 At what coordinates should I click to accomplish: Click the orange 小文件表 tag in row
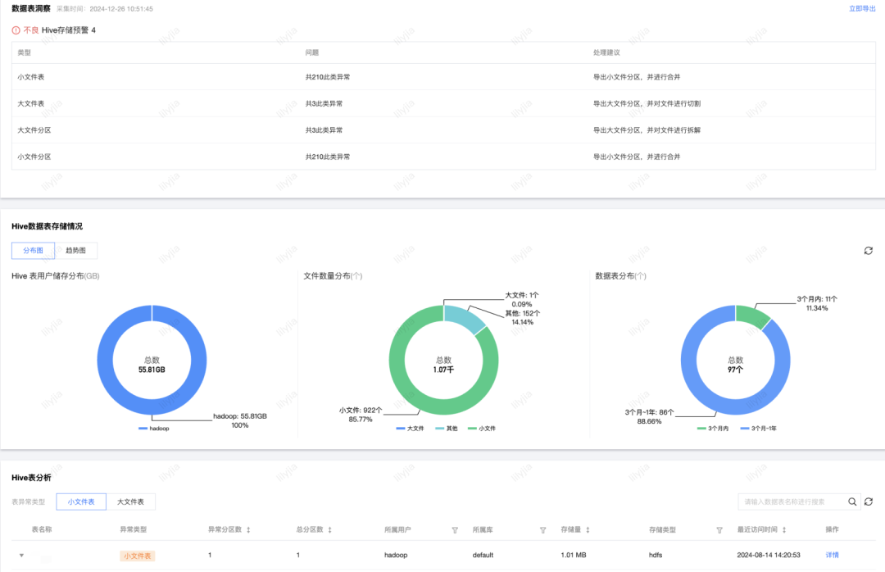click(137, 556)
